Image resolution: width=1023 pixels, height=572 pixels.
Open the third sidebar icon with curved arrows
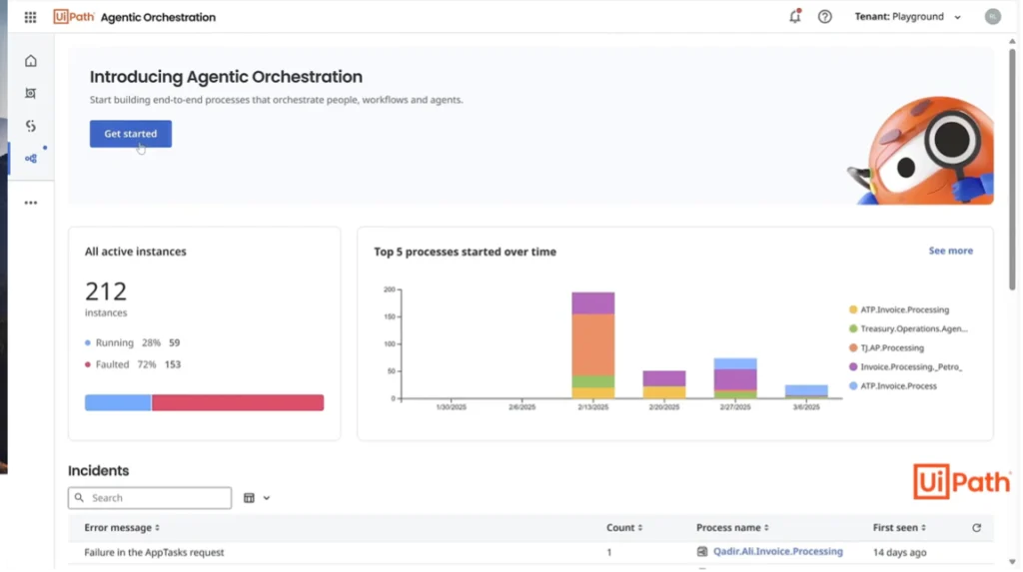click(x=31, y=126)
